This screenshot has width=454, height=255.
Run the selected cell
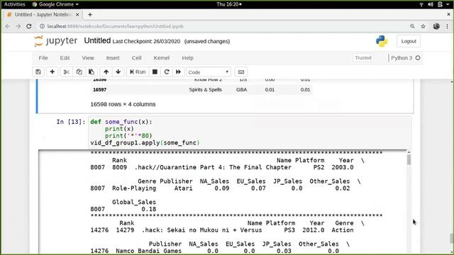coord(138,72)
